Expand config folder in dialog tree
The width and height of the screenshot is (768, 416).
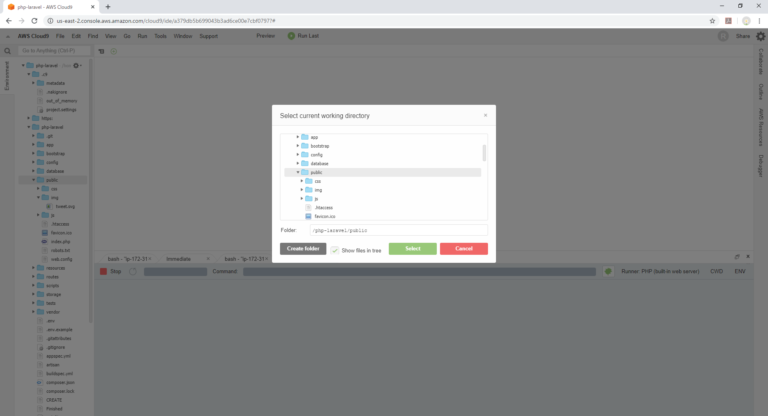click(298, 154)
